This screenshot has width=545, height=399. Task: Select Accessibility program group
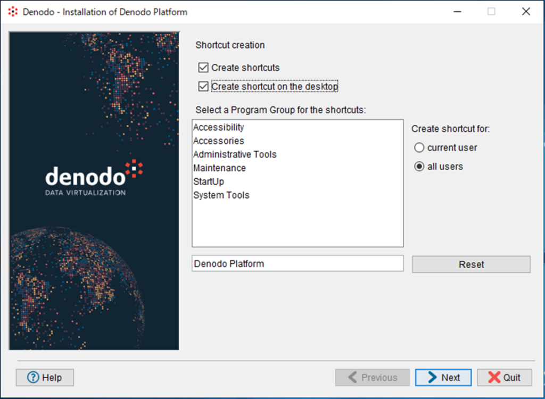[219, 128]
